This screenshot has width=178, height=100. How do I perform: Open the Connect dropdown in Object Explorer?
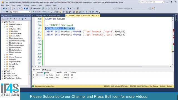pos(5,19)
